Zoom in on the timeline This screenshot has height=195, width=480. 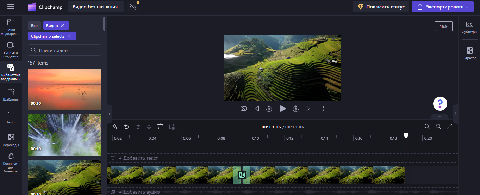click(438, 127)
